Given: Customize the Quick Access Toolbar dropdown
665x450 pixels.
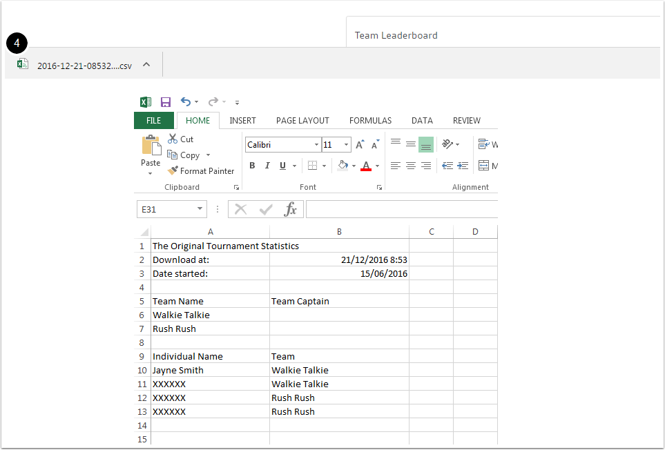Looking at the screenshot, I should pyautogui.click(x=237, y=103).
